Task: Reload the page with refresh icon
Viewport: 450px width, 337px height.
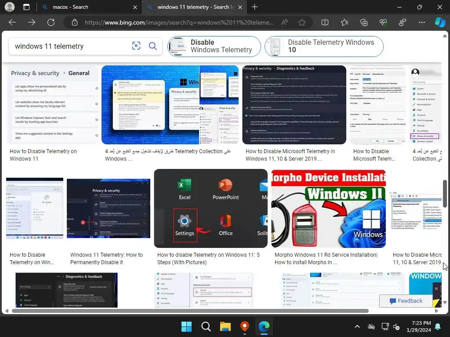Action: pos(51,22)
